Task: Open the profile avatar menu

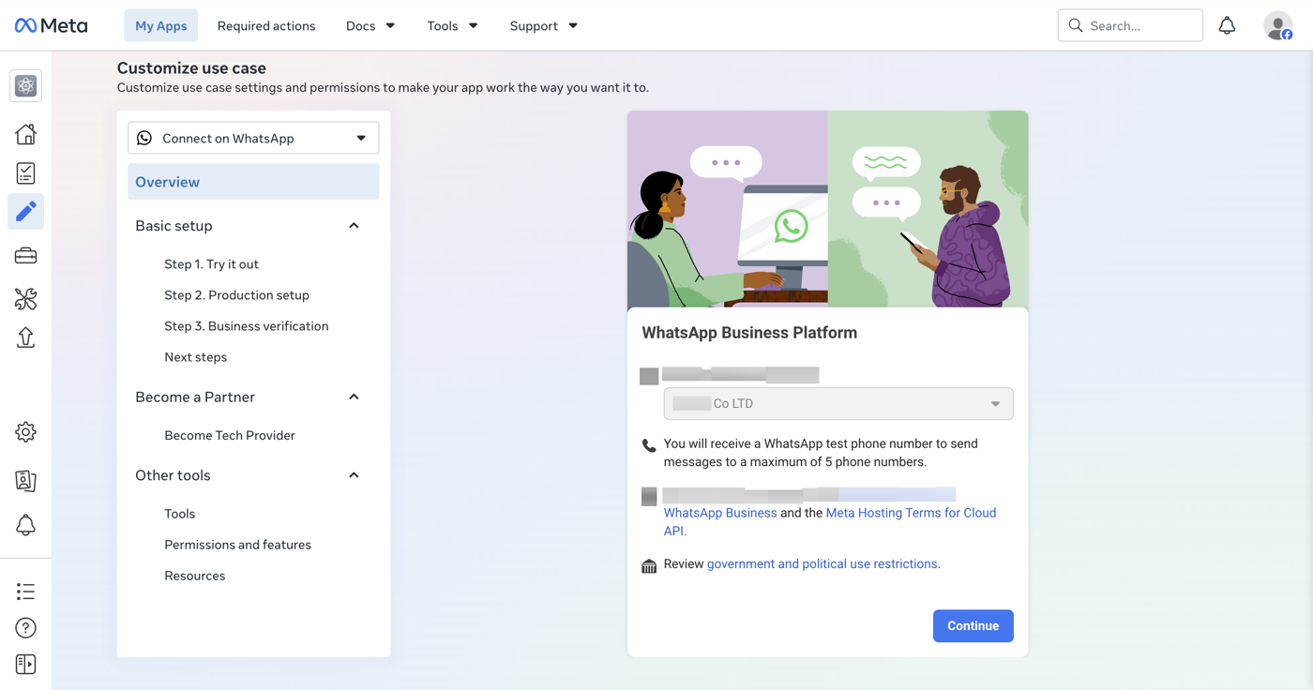Action: coord(1278,25)
